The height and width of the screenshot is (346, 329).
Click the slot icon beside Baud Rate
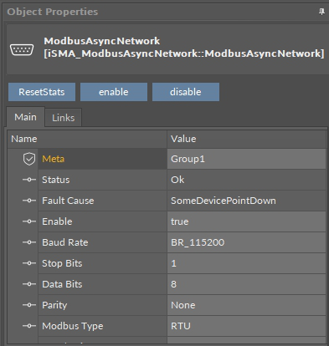pos(29,242)
